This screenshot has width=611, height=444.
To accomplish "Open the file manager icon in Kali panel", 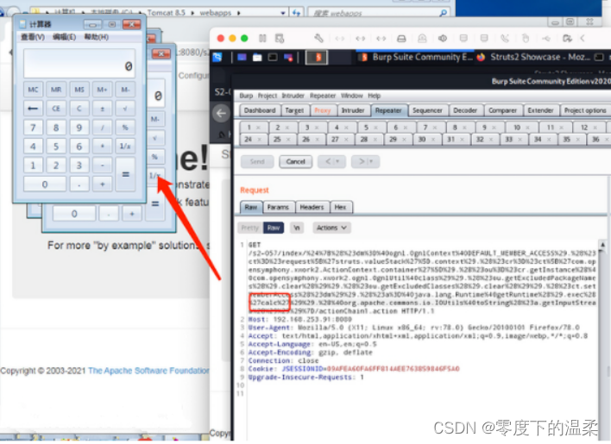I will (x=257, y=57).
